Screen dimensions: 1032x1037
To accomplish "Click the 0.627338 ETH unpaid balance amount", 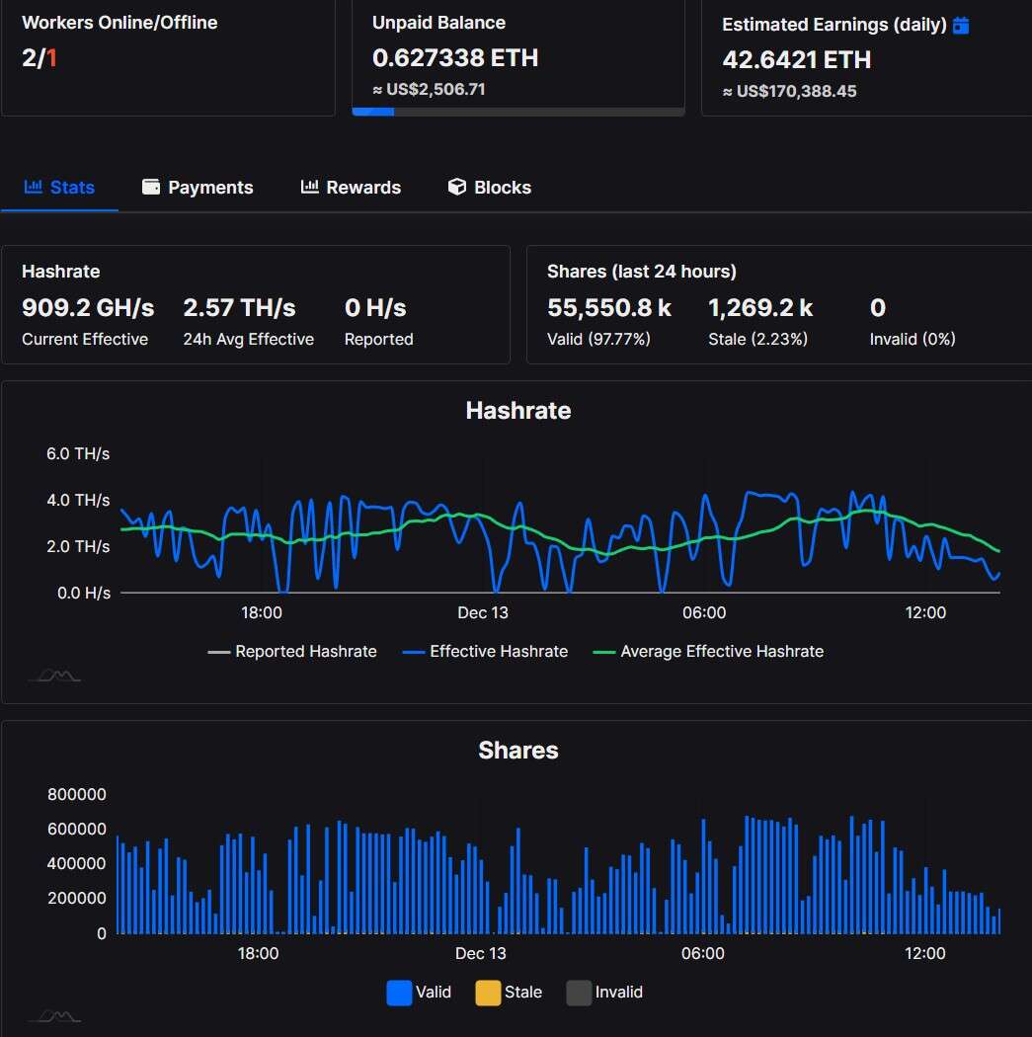I will point(455,58).
